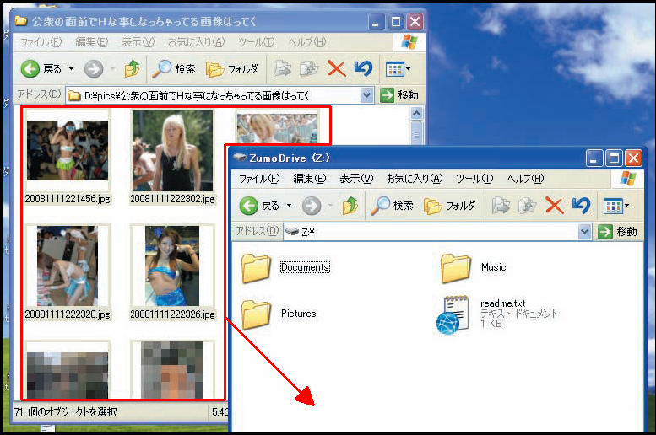This screenshot has width=656, height=435.
Task: Maximize the ZumoDrive window
Action: [613, 158]
